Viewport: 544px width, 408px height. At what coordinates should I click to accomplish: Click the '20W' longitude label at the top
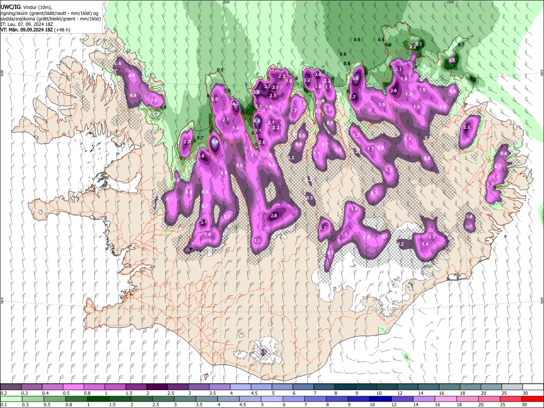226,2
